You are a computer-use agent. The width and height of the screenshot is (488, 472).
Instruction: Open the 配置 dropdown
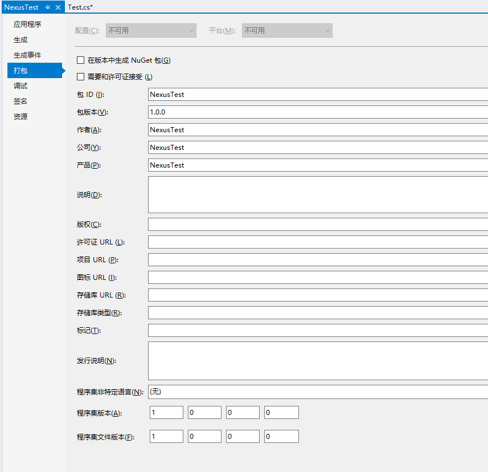151,31
